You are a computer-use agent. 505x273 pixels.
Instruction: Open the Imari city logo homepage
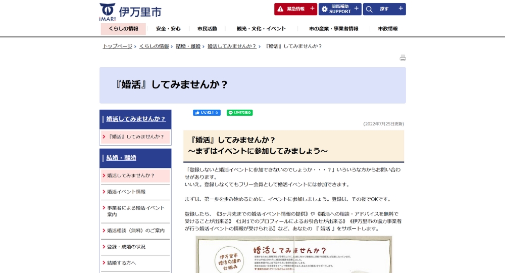click(130, 12)
